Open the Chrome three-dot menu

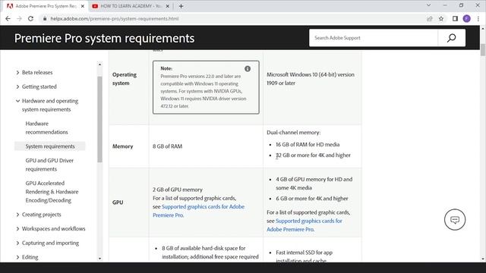478,18
